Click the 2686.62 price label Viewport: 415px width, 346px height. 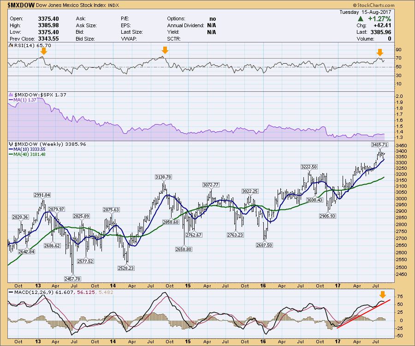pyautogui.click(x=52, y=245)
